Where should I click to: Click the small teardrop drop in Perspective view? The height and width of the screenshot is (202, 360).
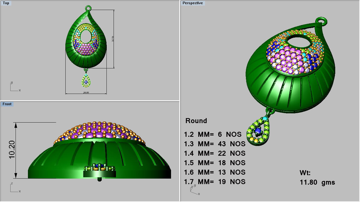click(258, 130)
